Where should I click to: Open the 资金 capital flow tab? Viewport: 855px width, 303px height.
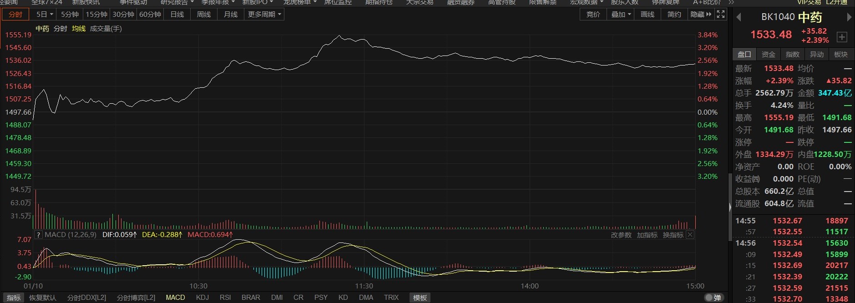tap(769, 54)
